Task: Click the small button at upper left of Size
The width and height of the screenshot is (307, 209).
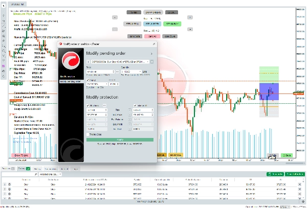Action: click(x=115, y=17)
